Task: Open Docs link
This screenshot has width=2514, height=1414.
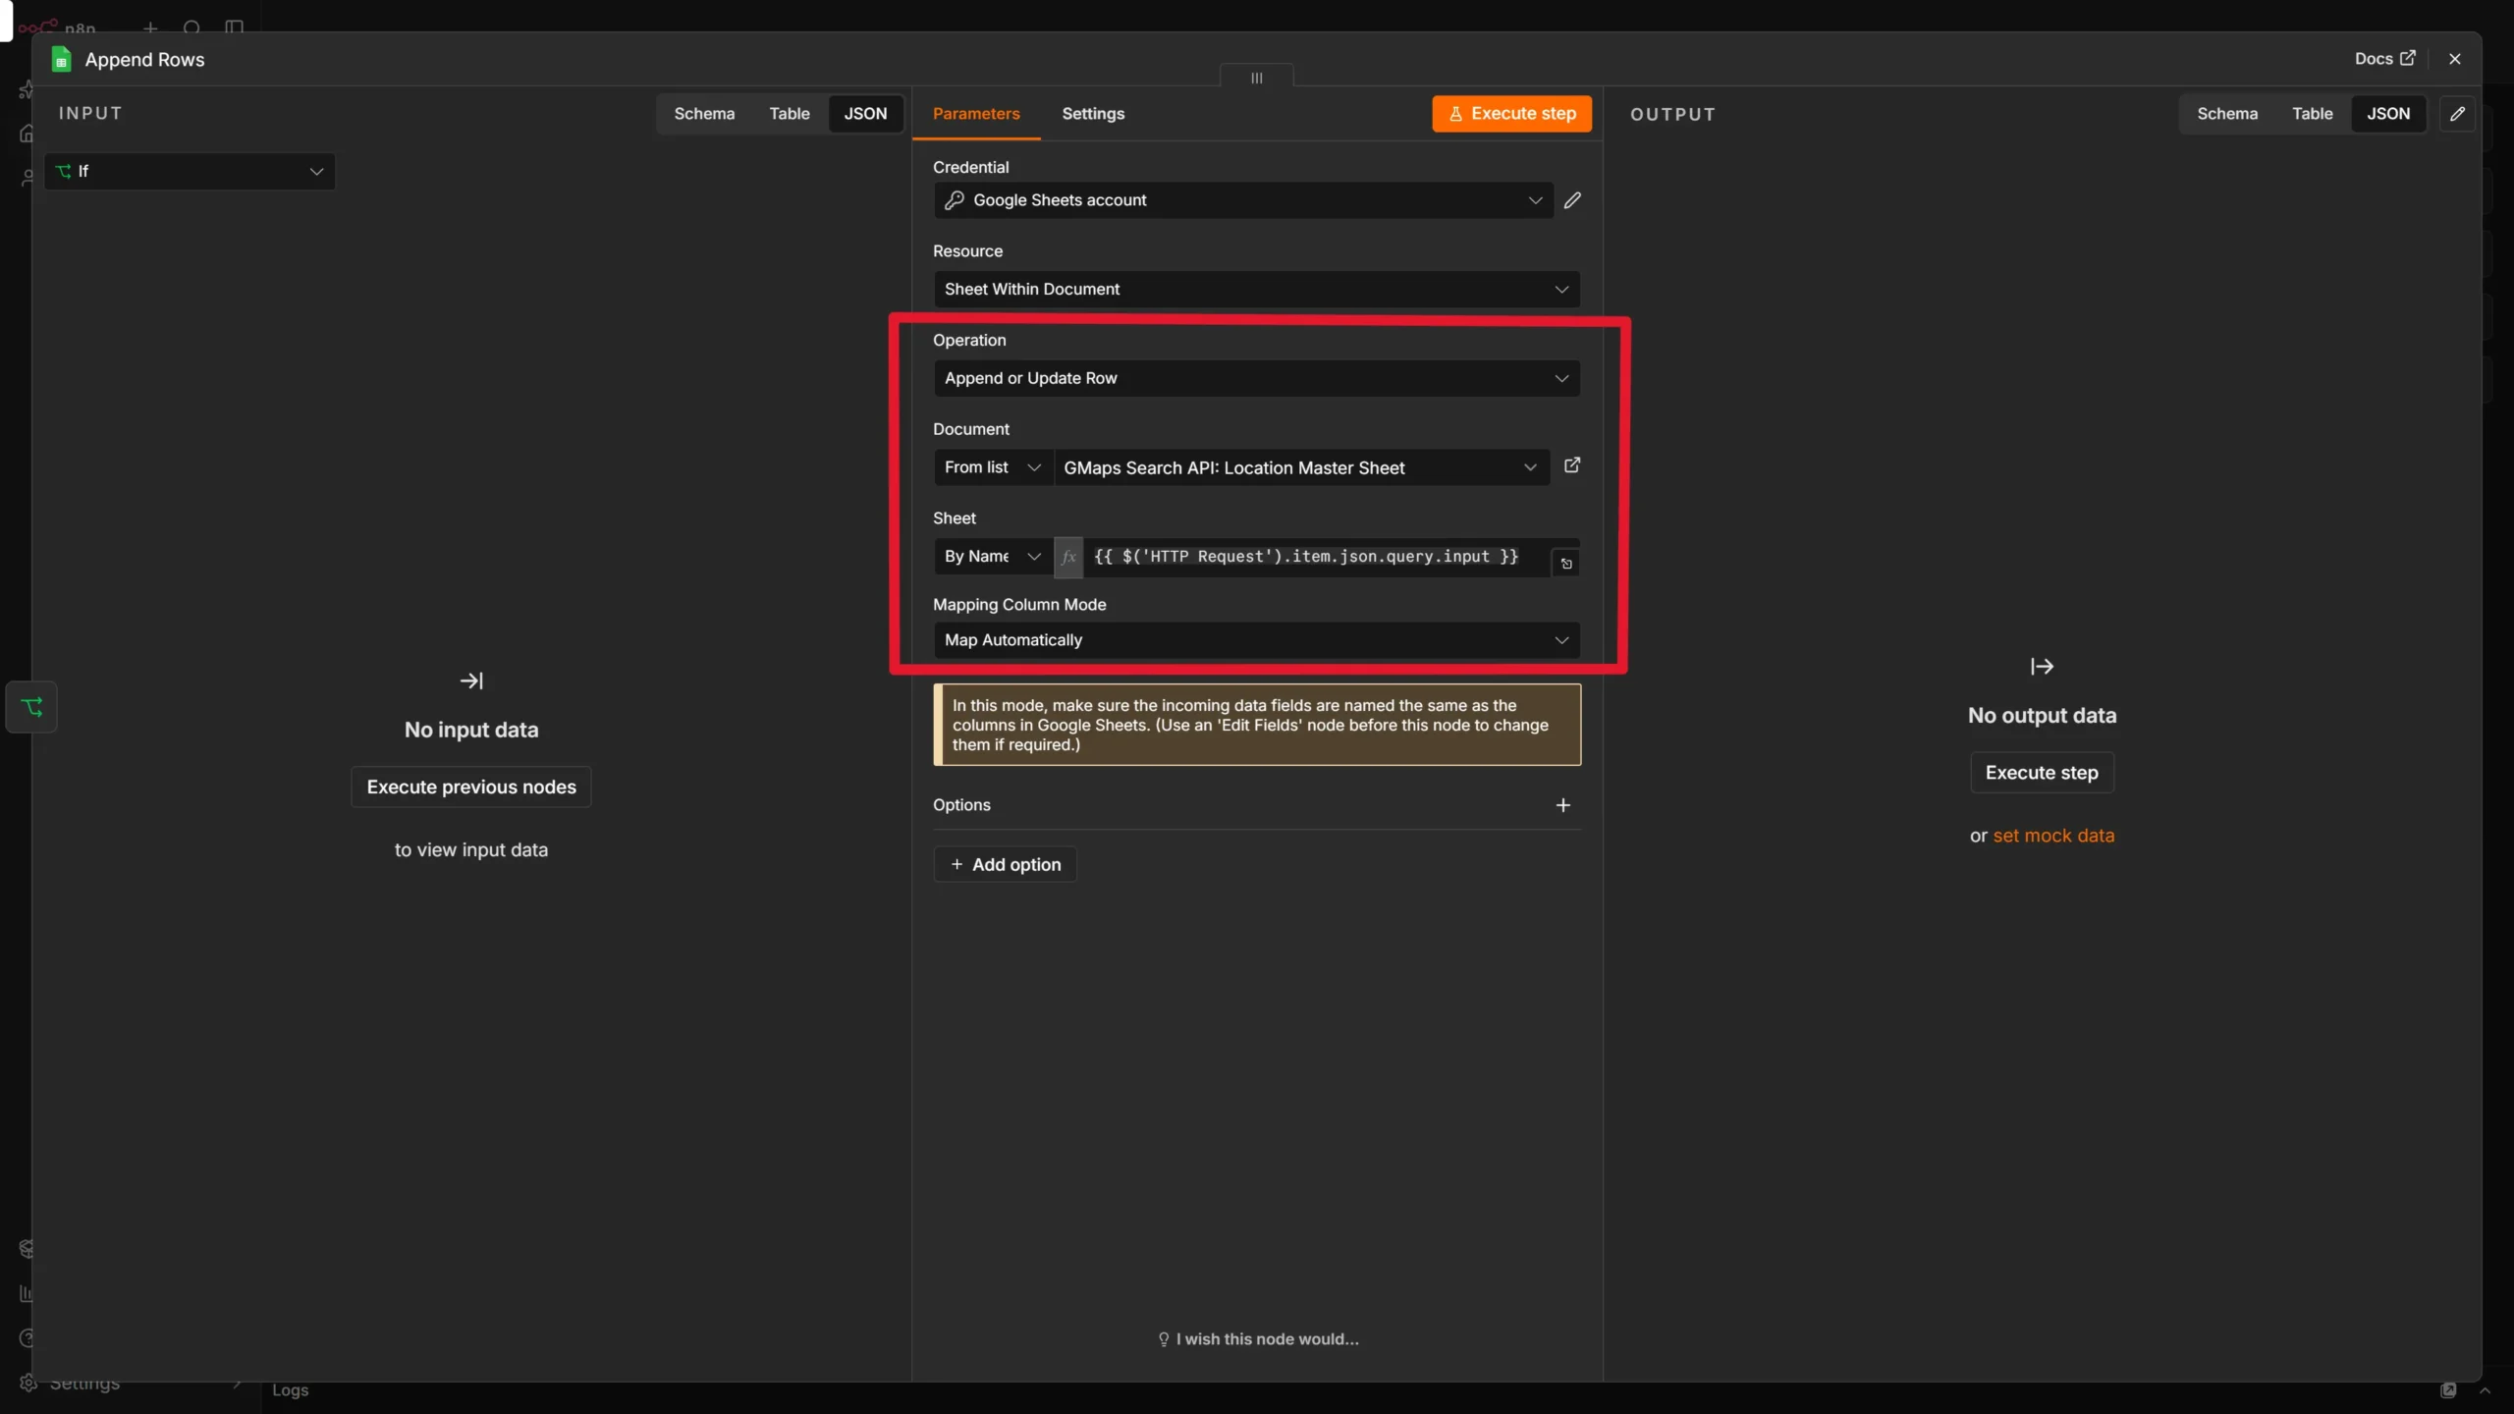Action: click(x=2384, y=59)
